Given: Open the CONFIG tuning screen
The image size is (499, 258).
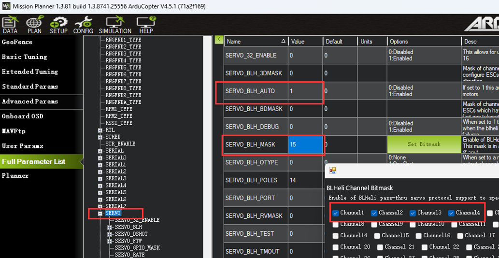Looking at the screenshot, I should coord(84,26).
